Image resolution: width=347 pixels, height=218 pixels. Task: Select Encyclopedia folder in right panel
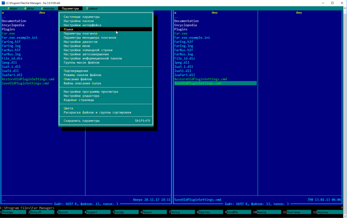click(x=185, y=25)
